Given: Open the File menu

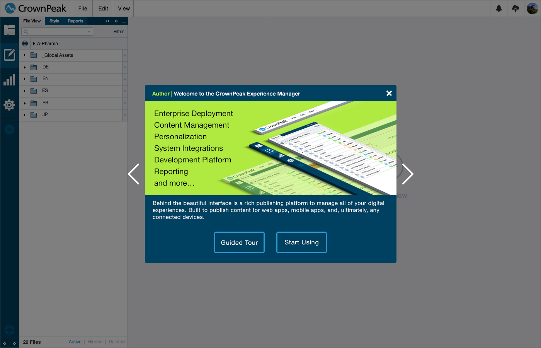Looking at the screenshot, I should [83, 9].
